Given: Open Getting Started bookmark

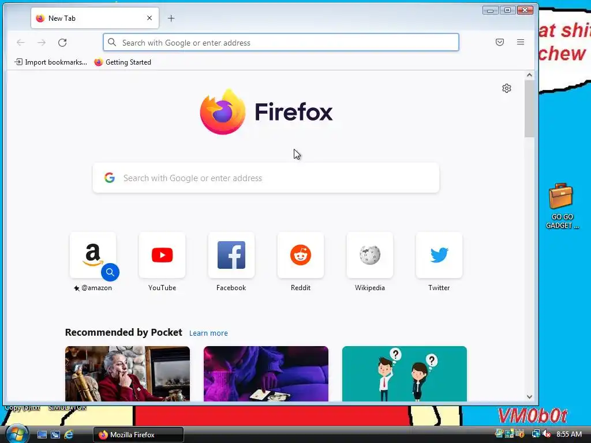Looking at the screenshot, I should 123,62.
